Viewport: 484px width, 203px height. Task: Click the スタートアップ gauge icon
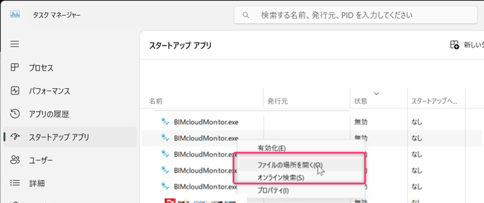click(x=15, y=137)
